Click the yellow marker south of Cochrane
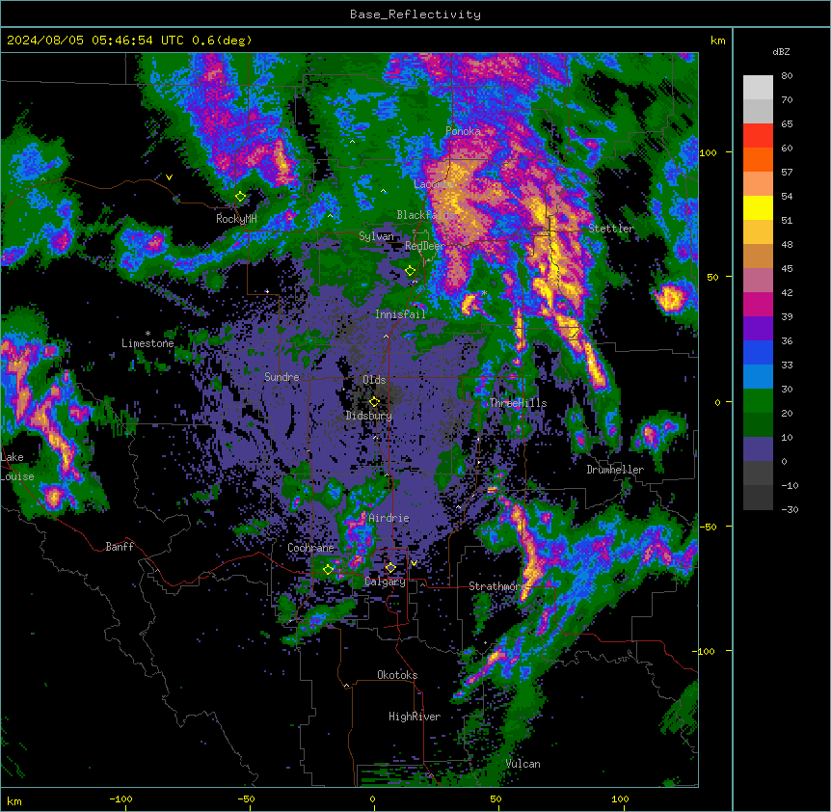The height and width of the screenshot is (812, 831). tap(328, 570)
